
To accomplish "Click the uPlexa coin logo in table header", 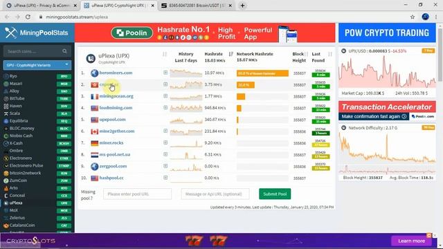I will (91, 58).
